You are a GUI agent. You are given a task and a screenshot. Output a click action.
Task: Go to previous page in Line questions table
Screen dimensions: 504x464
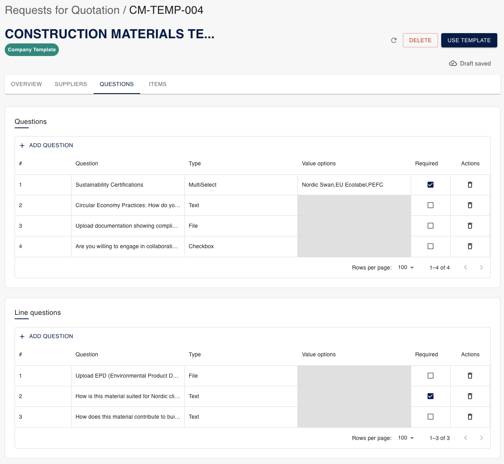pyautogui.click(x=466, y=438)
